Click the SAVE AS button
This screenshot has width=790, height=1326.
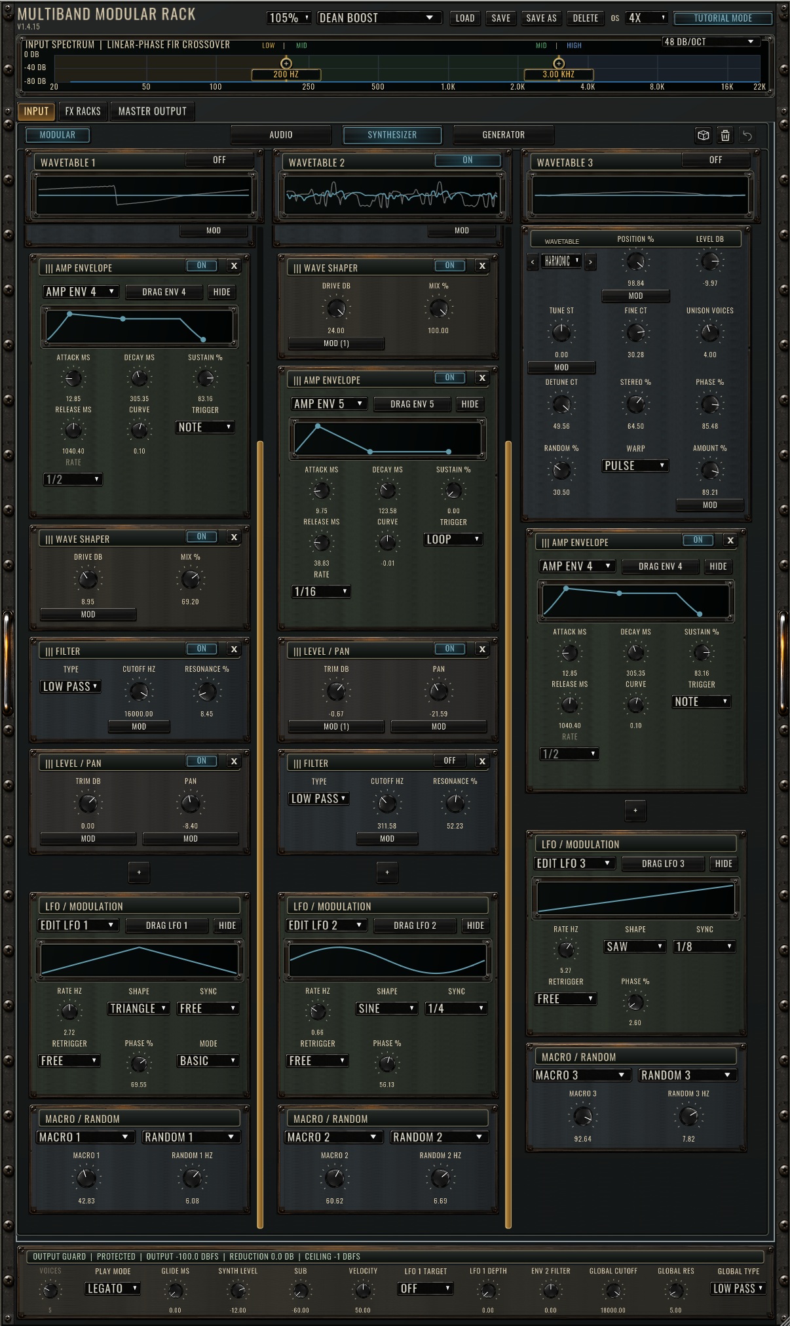pyautogui.click(x=541, y=18)
